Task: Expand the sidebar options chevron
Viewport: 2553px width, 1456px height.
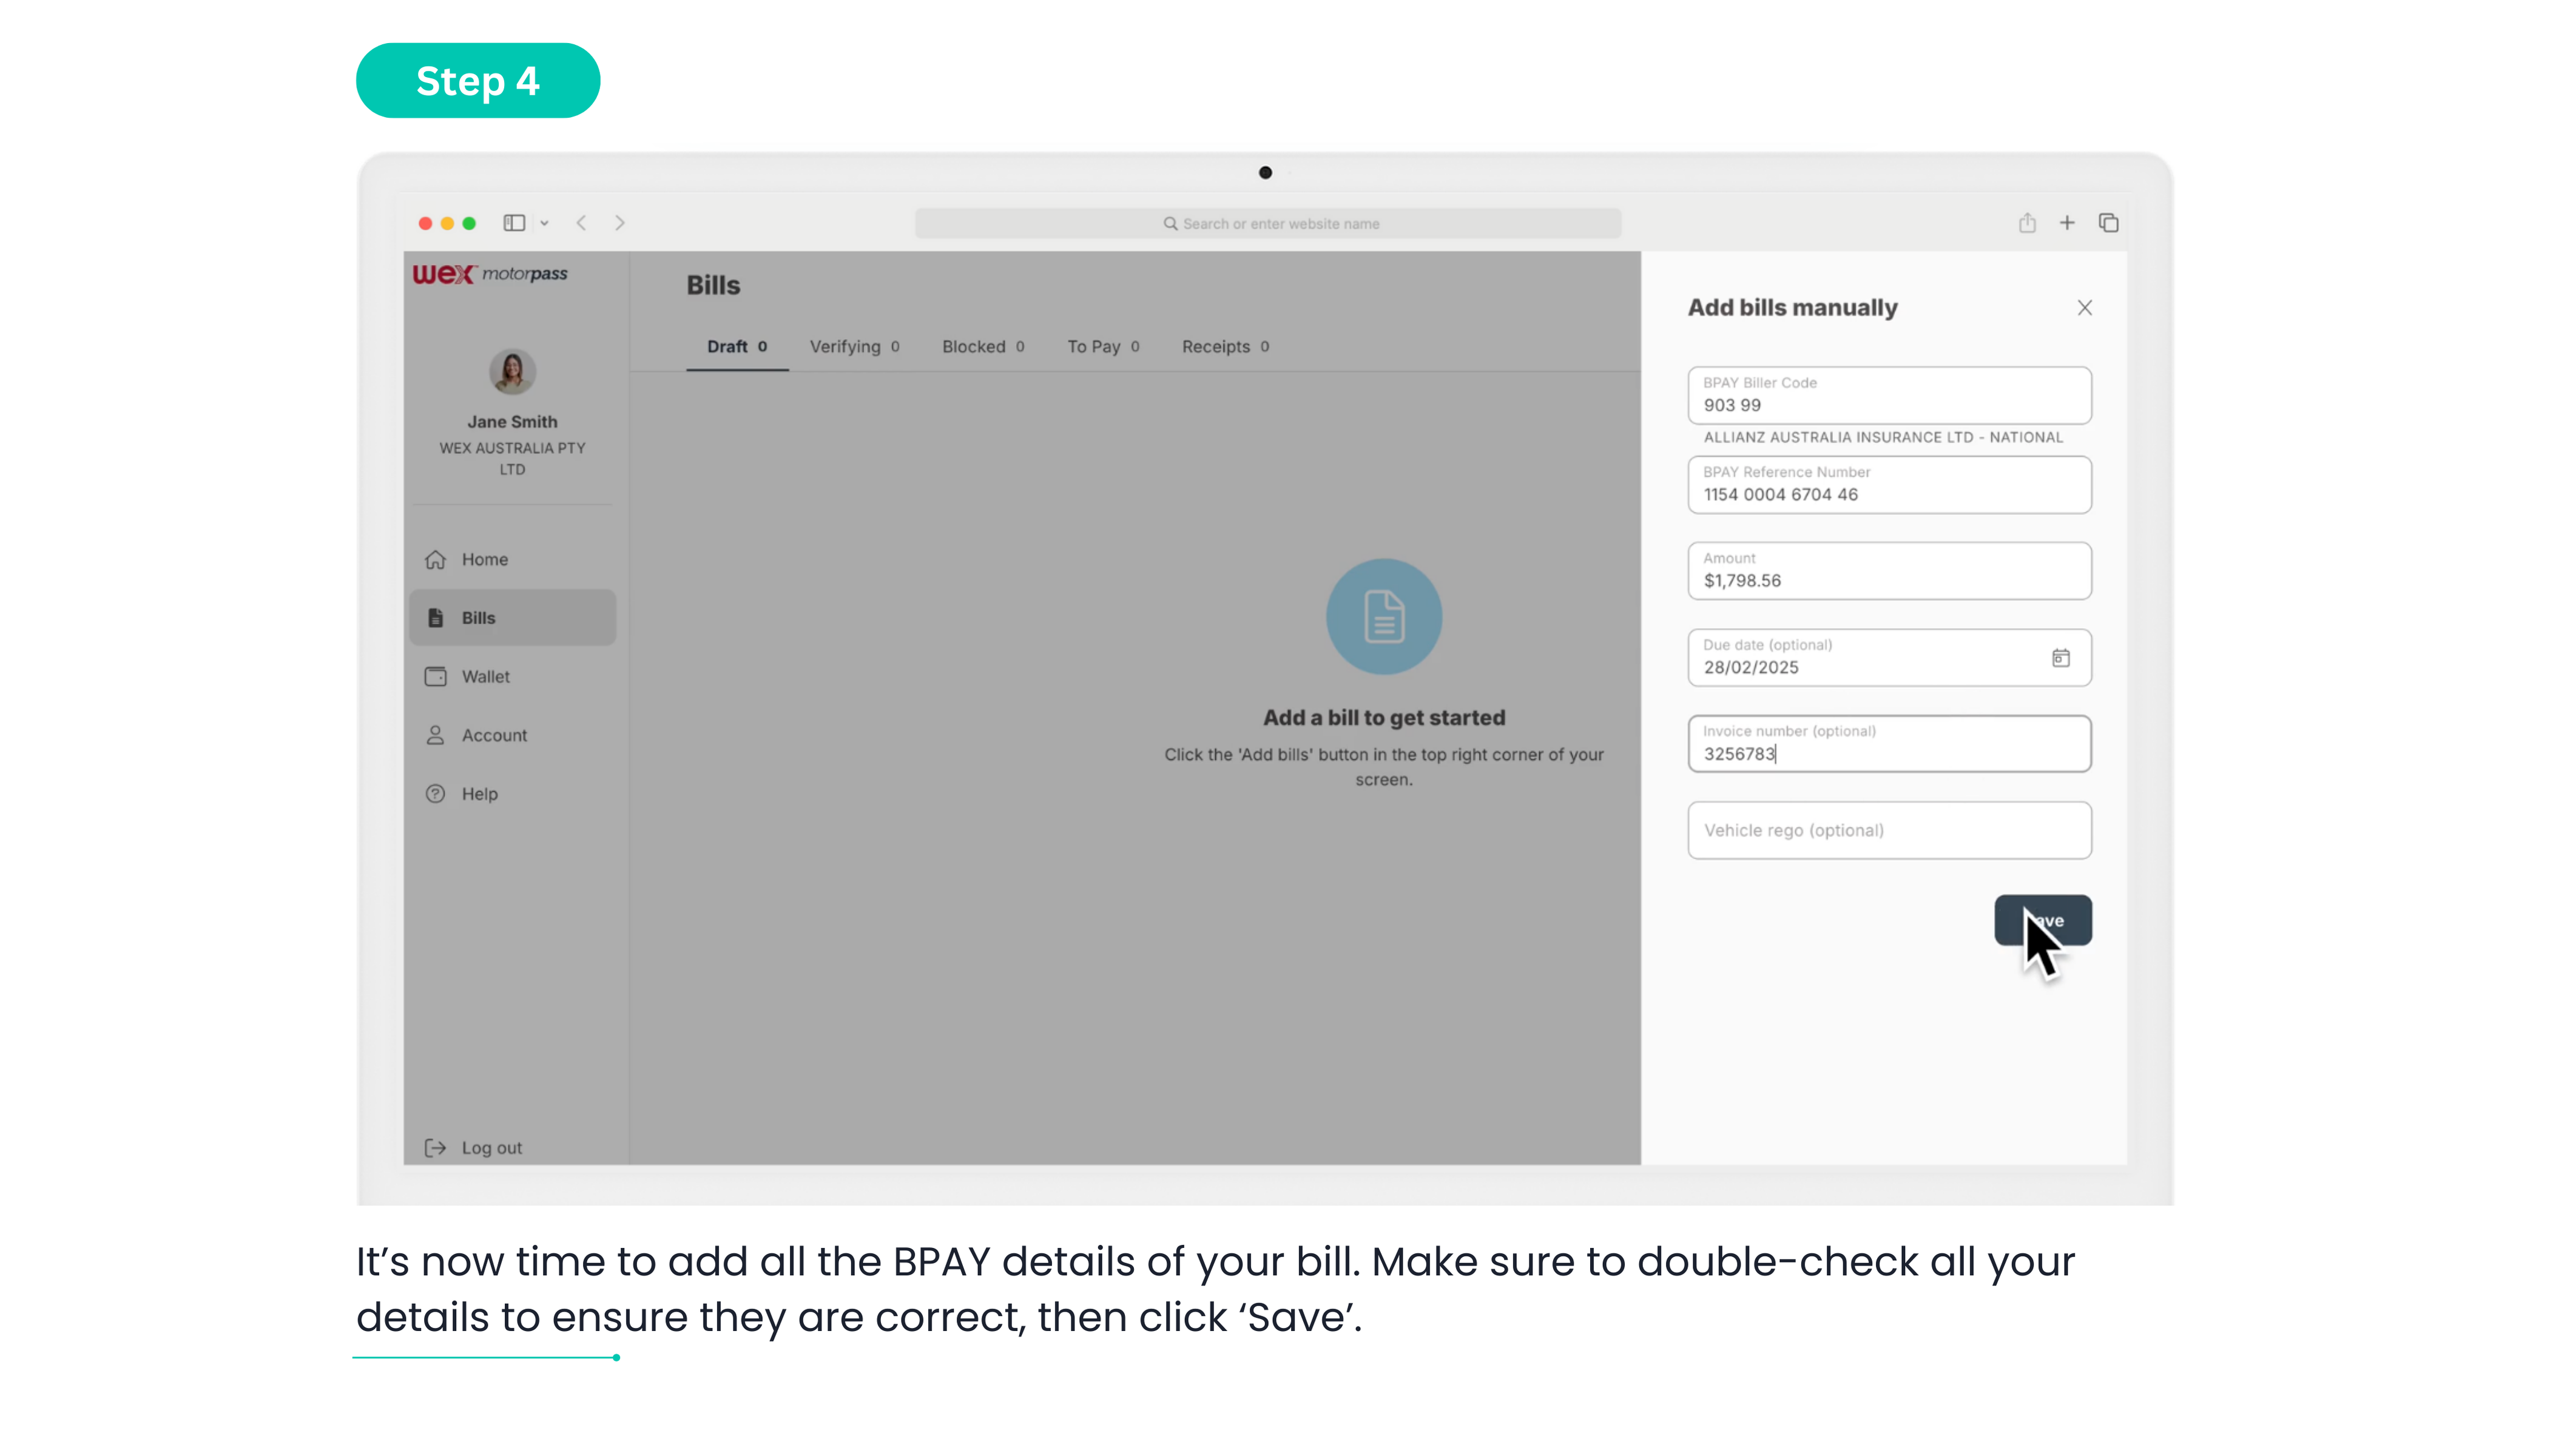Action: 544,224
